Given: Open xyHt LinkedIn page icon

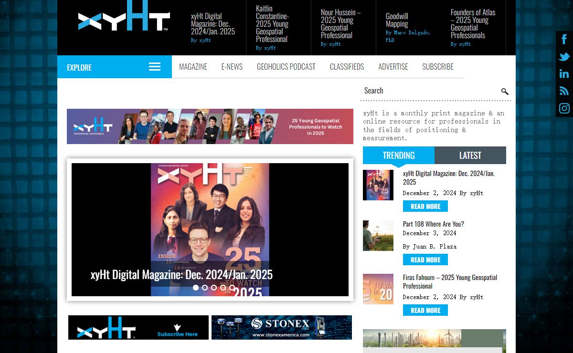Looking at the screenshot, I should click(564, 74).
